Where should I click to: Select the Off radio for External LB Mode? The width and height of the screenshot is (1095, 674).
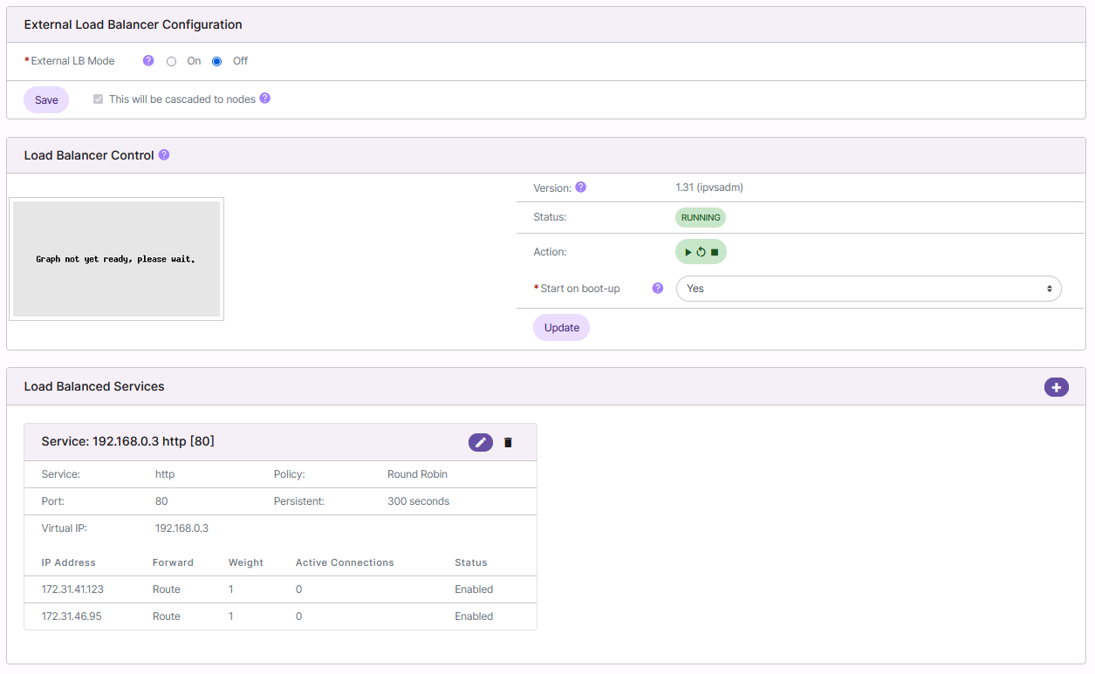216,61
